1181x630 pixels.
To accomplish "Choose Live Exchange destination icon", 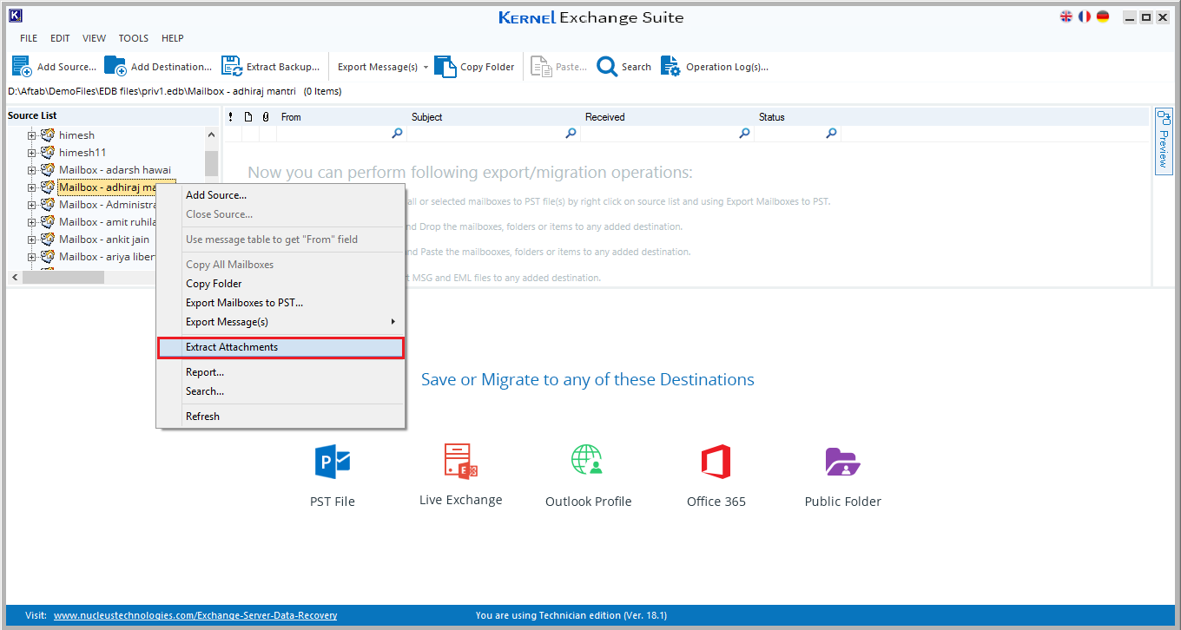I will pyautogui.click(x=460, y=462).
